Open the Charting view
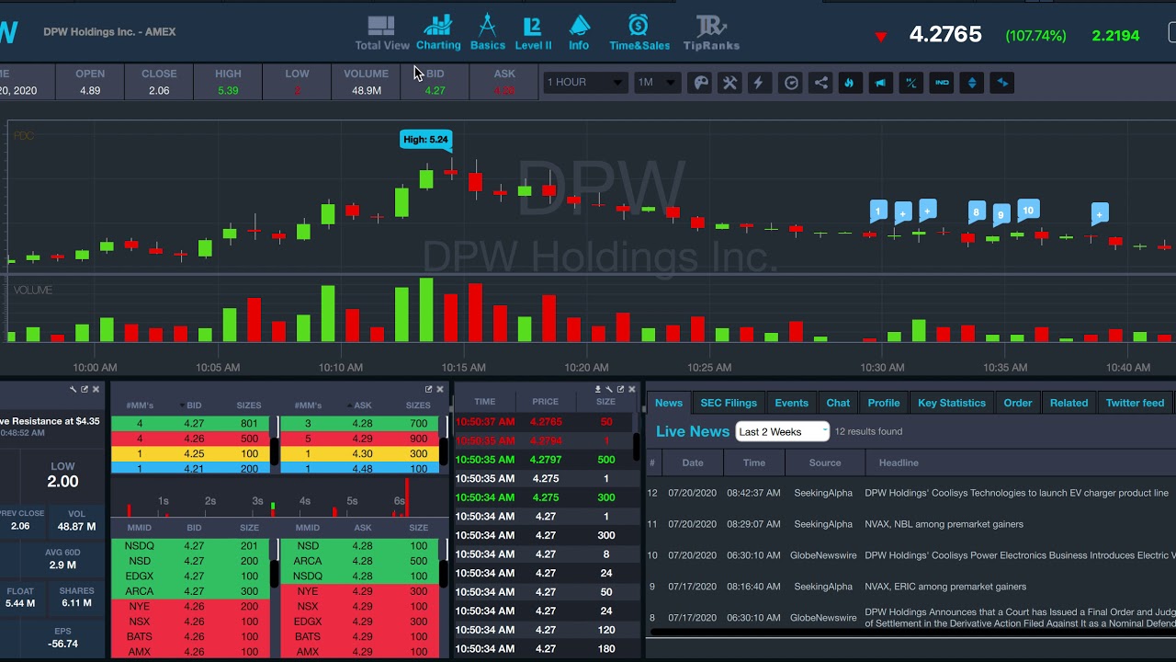This screenshot has width=1176, height=662. 438,33
